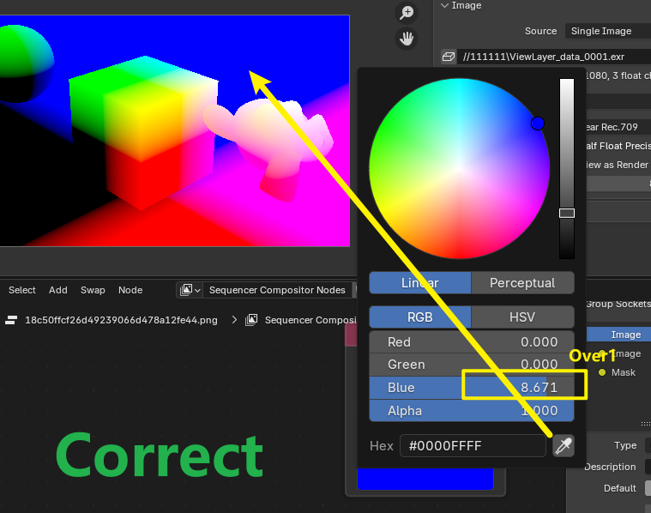Screen dimensions: 651x513
Task: Open the Node menu
Action: point(130,290)
